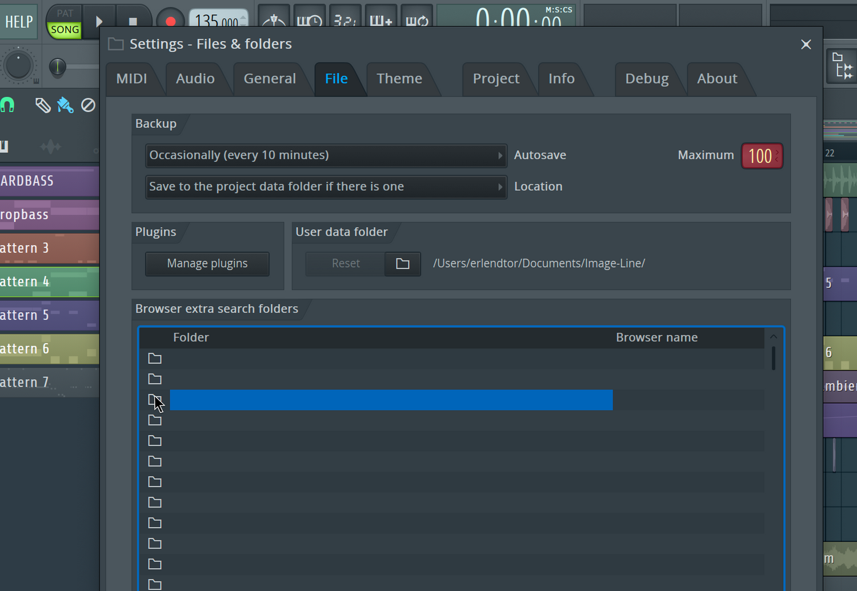Select the pencil draw tool
The image size is (857, 591).
(x=43, y=105)
